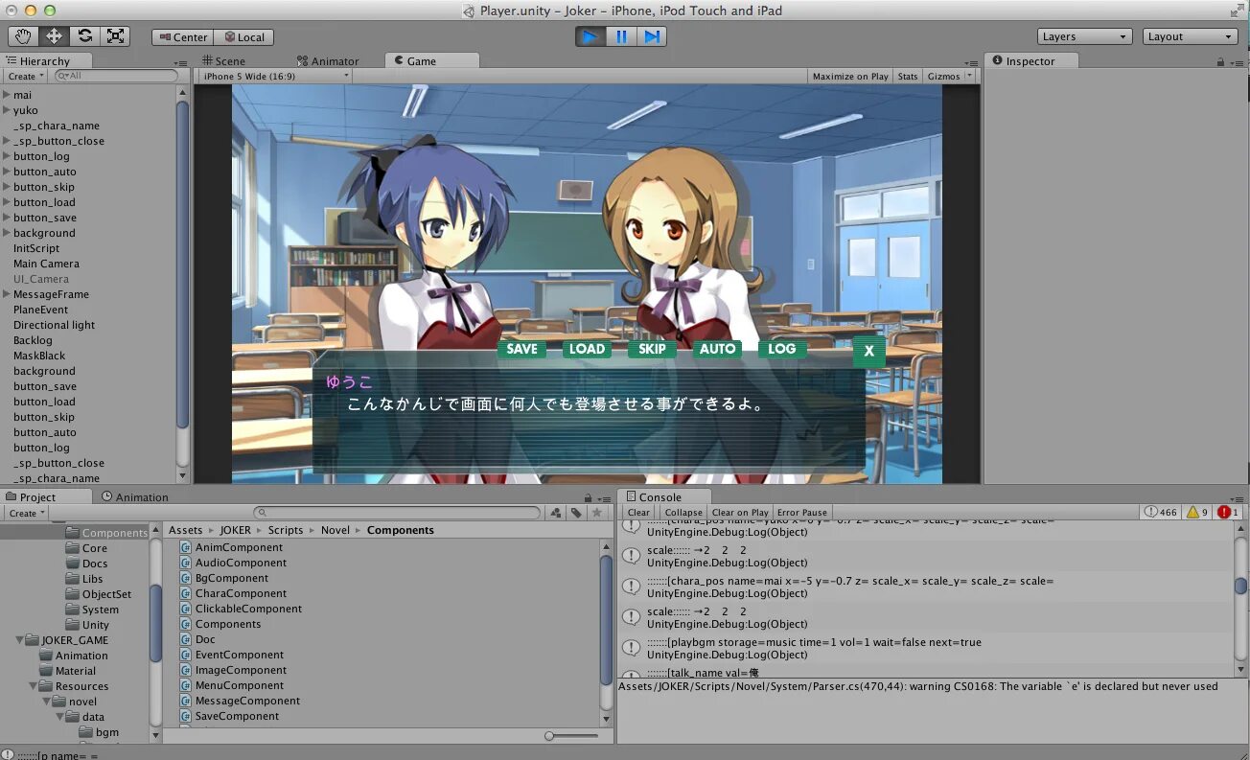Toggle info messages filter showing 466

click(1161, 513)
